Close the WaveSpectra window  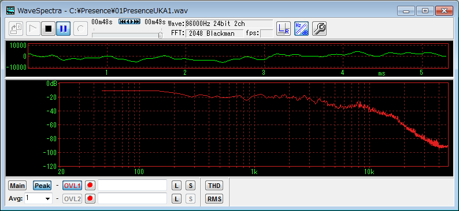[444, 11]
